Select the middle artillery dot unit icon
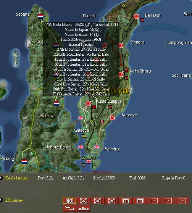192x213 pixels. (168, 201)
